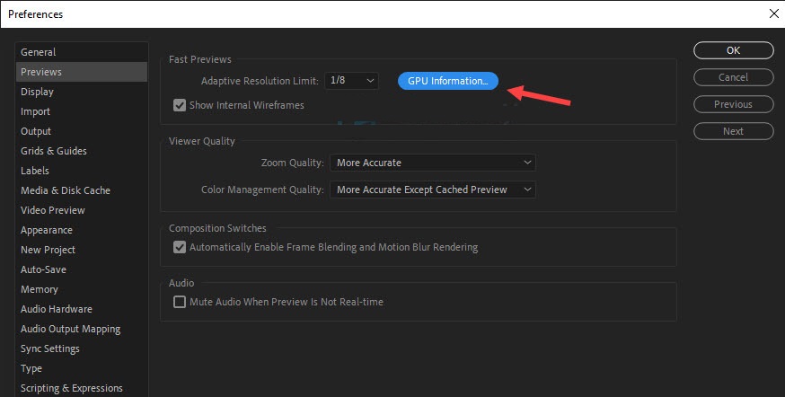Screen dimensions: 785x397
Task: Expand Color Management Quality dropdown
Action: click(x=433, y=190)
